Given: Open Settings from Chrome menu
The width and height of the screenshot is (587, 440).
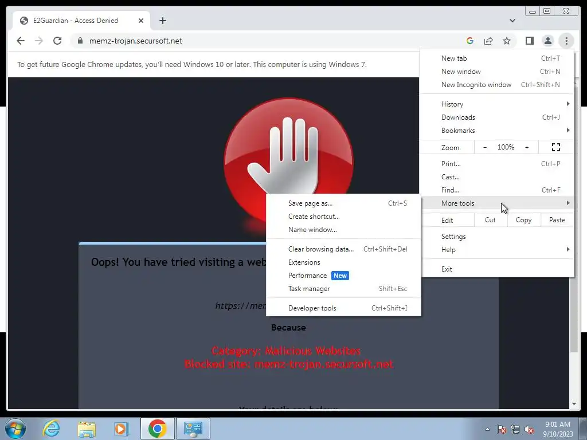Looking at the screenshot, I should (x=497, y=237).
